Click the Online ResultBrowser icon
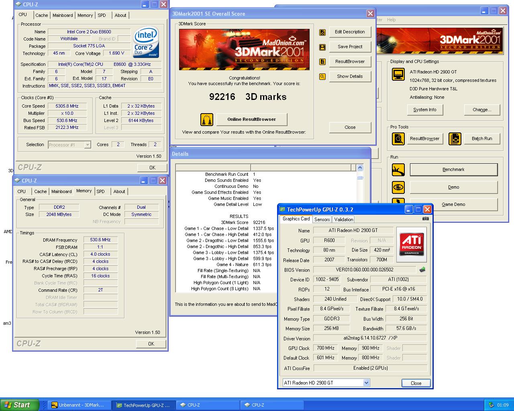Image resolution: width=514 pixels, height=411 pixels. 207,120
